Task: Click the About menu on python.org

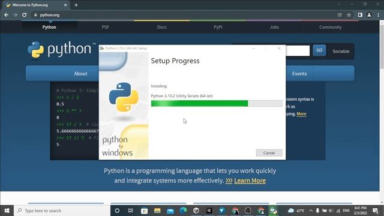Action: click(x=80, y=73)
